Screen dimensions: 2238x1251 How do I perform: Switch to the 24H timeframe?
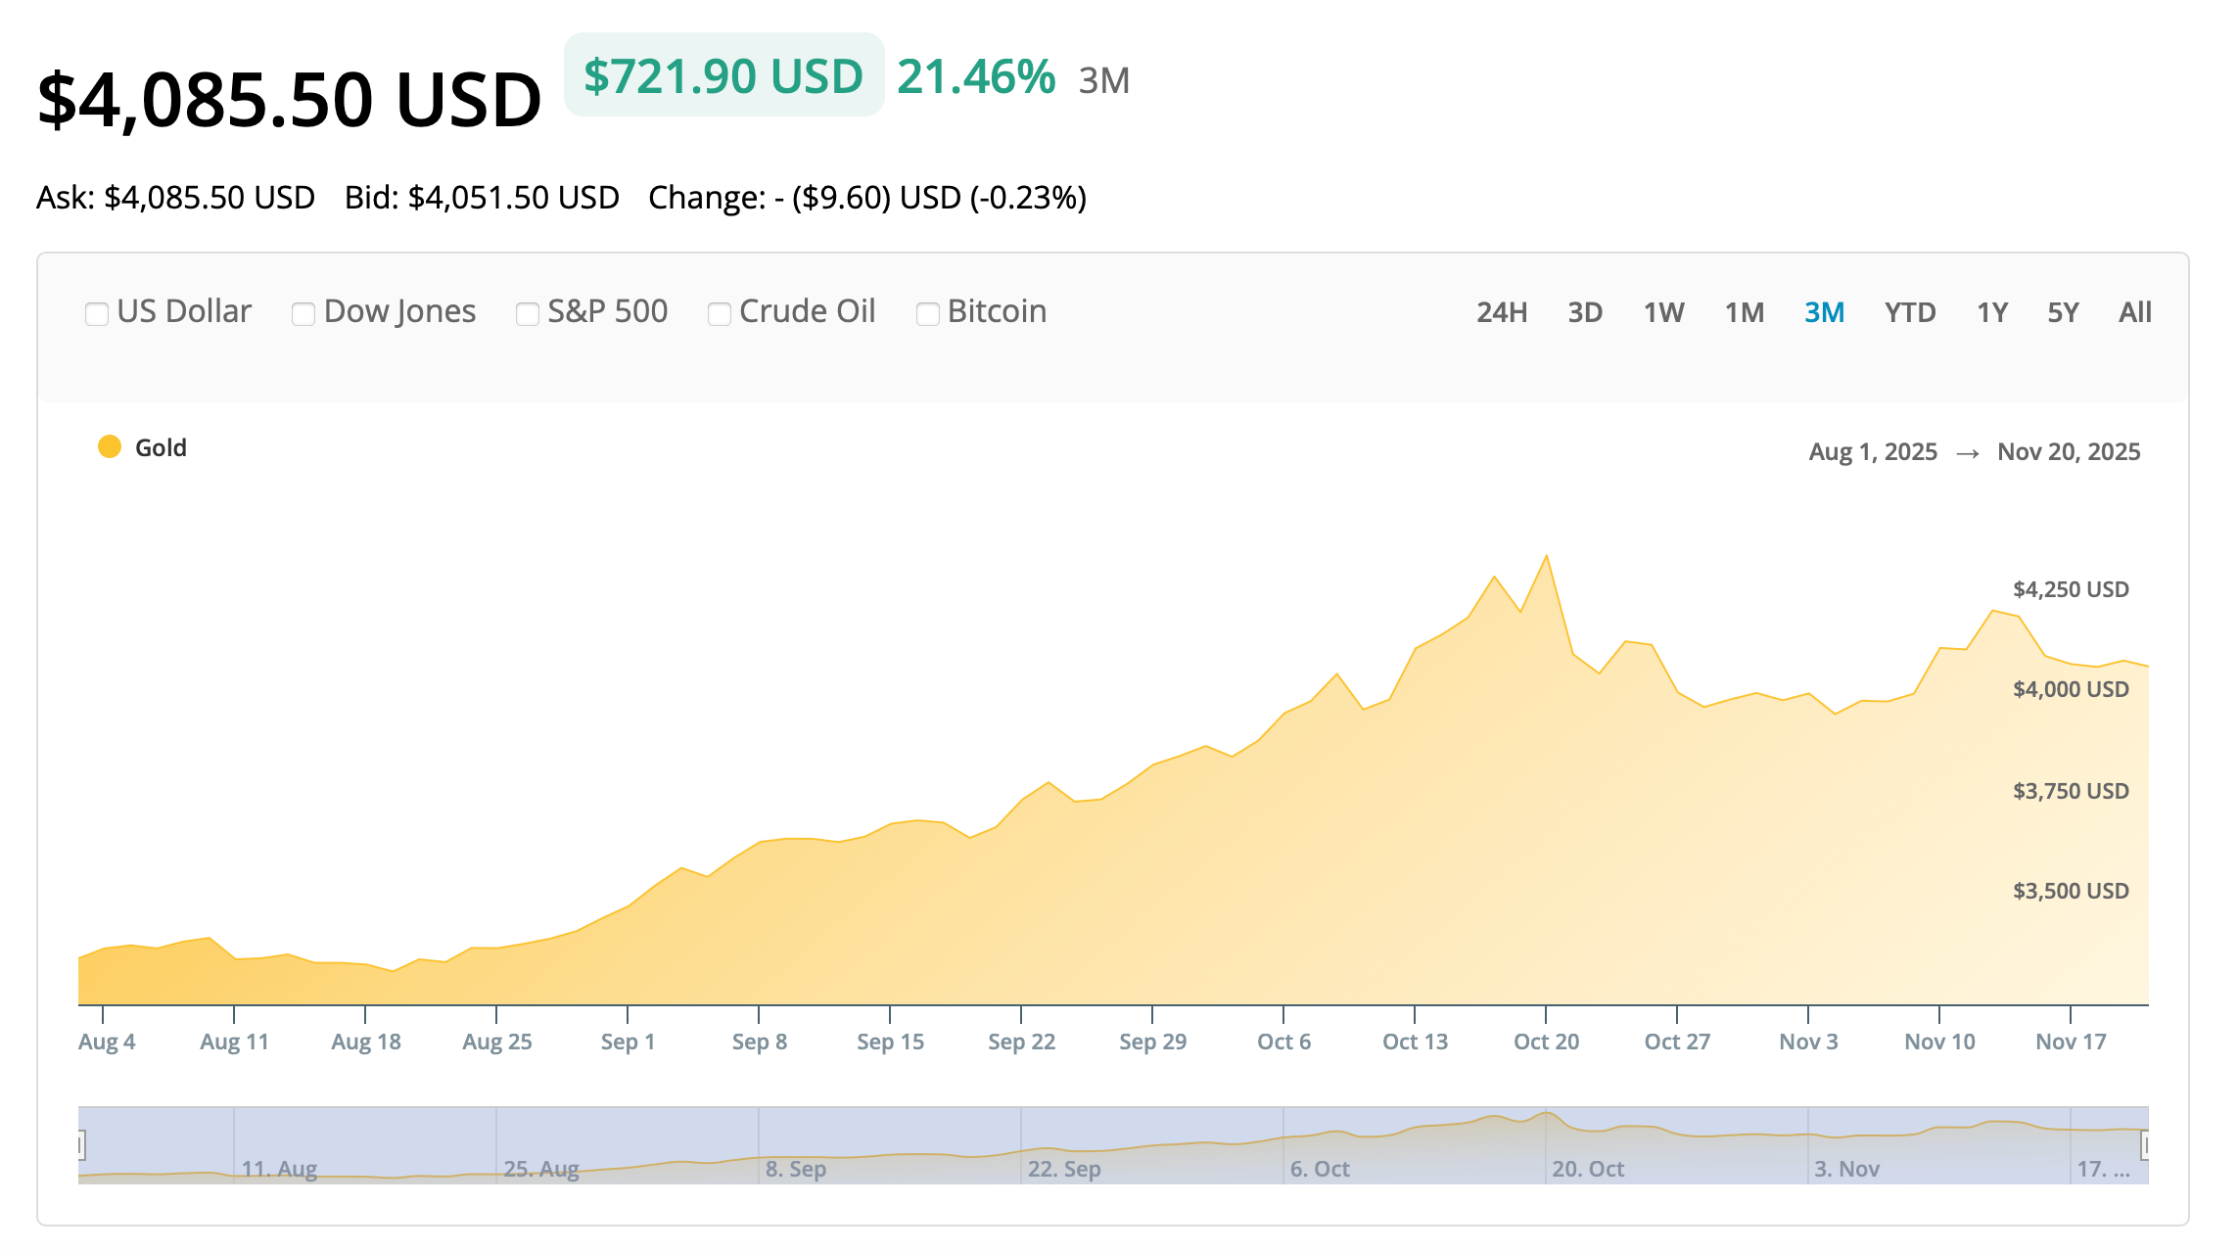coord(1501,311)
